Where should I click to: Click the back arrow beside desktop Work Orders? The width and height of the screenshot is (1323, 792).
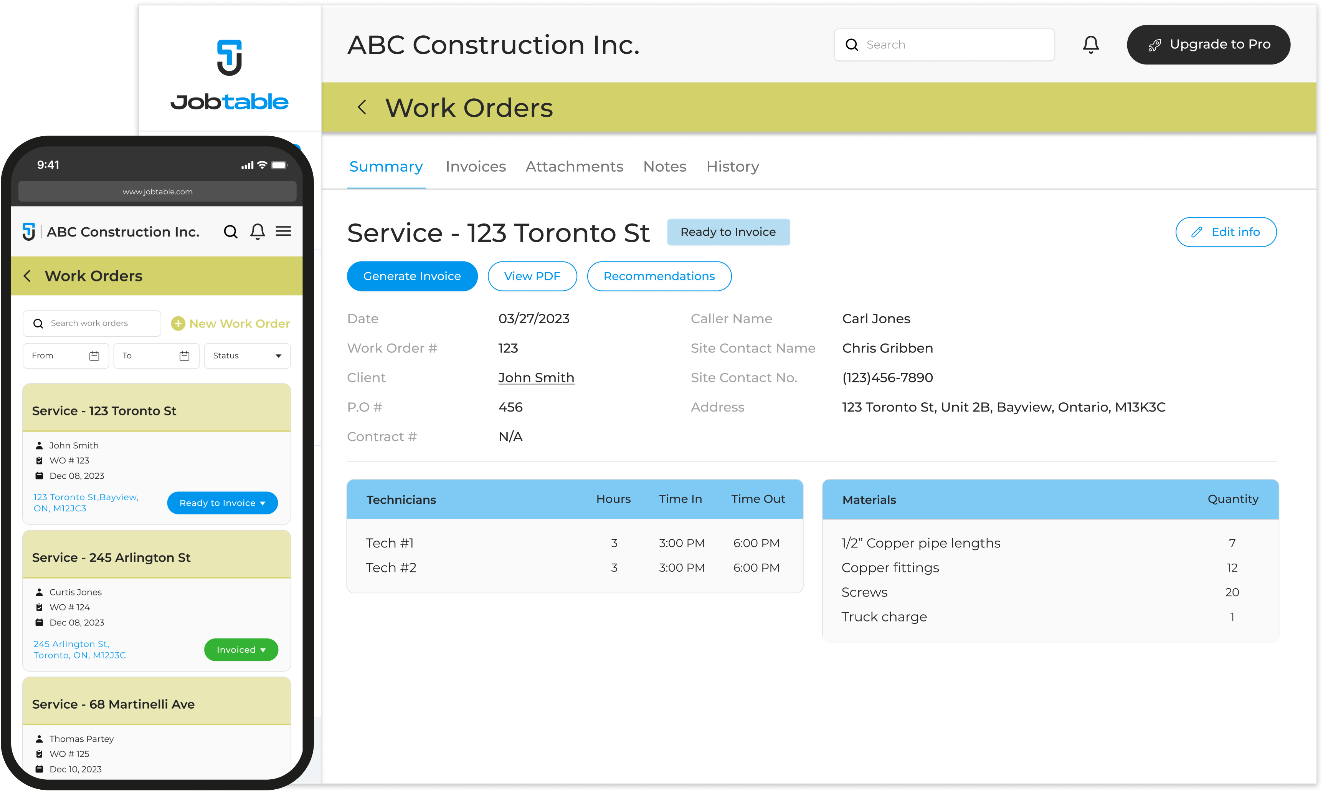(362, 107)
